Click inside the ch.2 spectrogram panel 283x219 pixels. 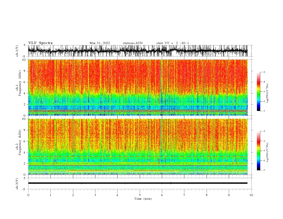(x=138, y=147)
